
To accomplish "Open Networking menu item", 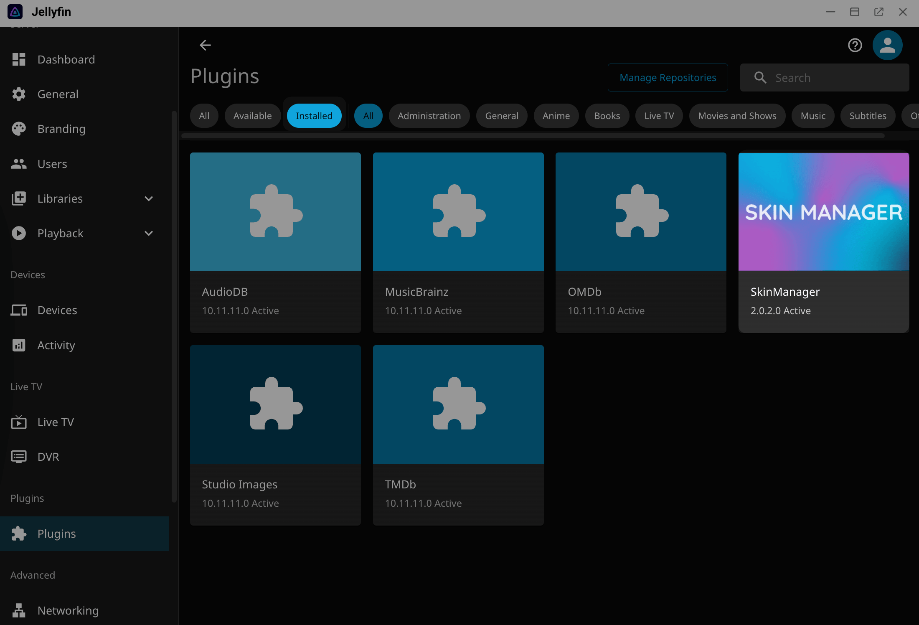I will point(84,610).
